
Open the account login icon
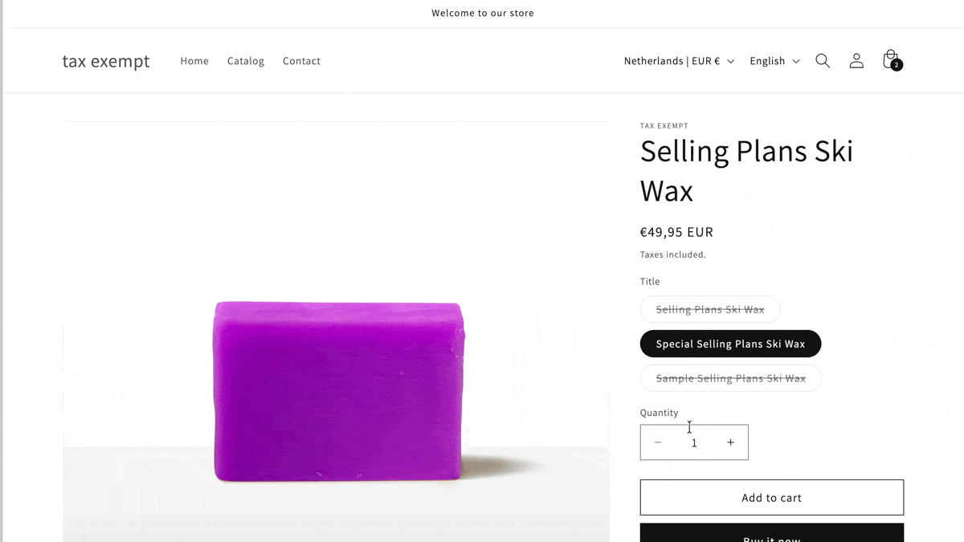coord(856,61)
